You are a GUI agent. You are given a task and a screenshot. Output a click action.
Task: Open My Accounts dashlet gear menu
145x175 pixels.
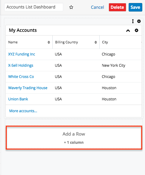[x=137, y=30]
